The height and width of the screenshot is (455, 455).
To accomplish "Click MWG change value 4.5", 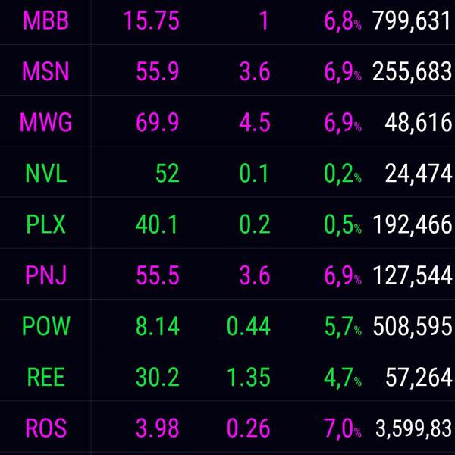I will point(255,122).
